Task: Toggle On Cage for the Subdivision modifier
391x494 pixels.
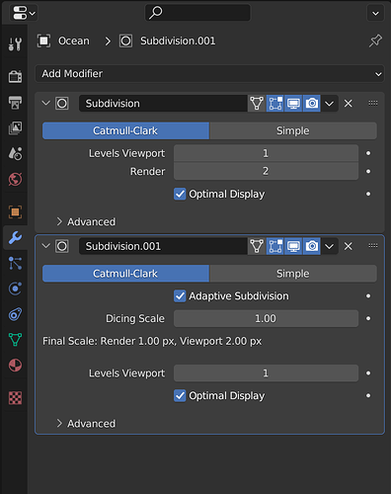Action: 257,104
